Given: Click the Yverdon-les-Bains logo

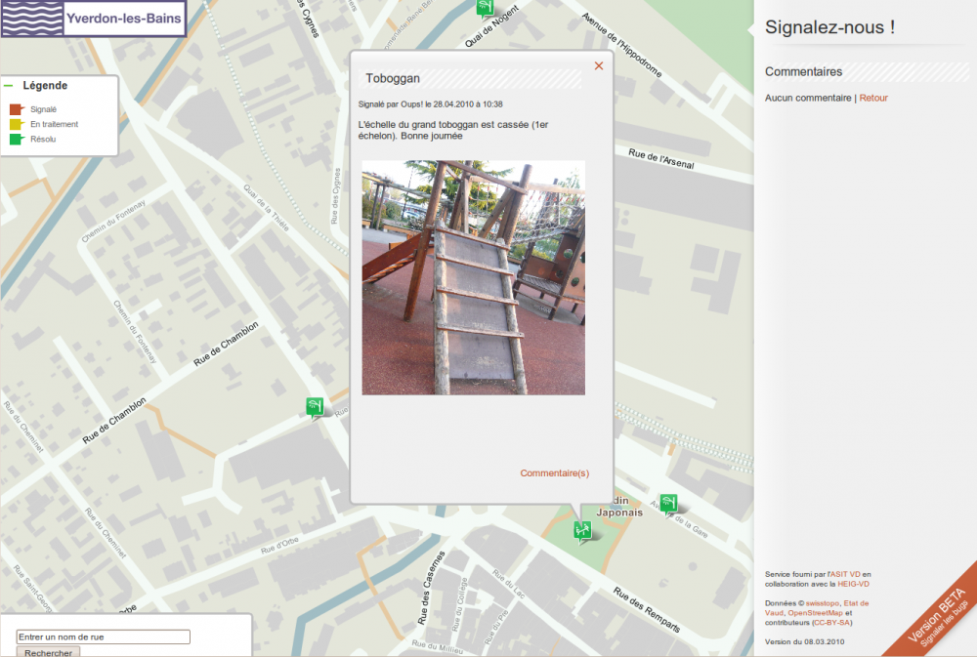Looking at the screenshot, I should point(94,19).
